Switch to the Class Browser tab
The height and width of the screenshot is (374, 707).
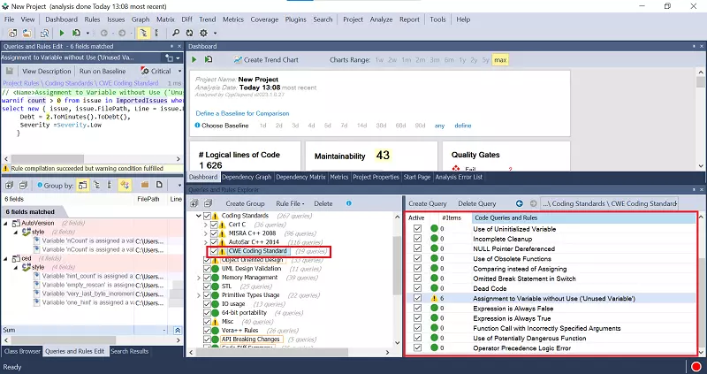click(22, 351)
